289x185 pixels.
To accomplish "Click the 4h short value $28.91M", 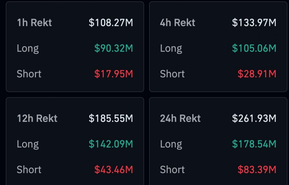I will click(257, 74).
